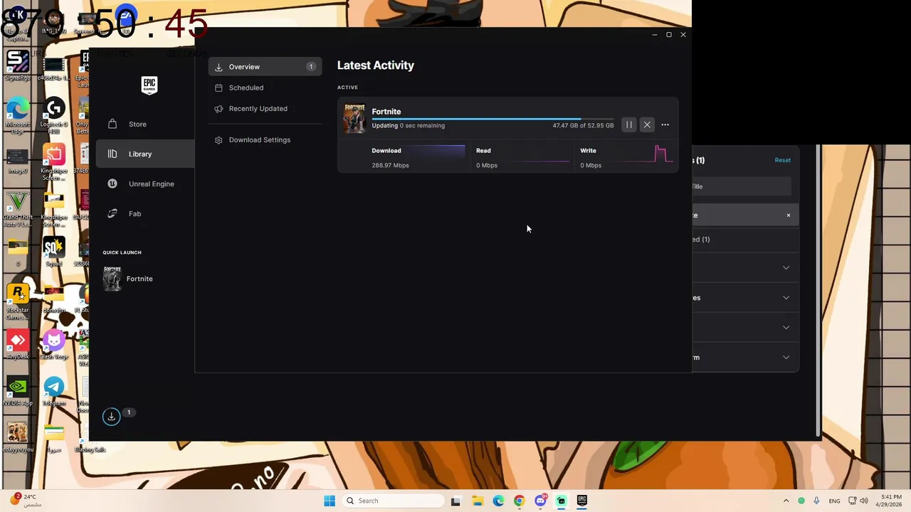The height and width of the screenshot is (512, 911).
Task: Click the Fortnite thumbnail in Latest Activity
Action: tap(354, 119)
